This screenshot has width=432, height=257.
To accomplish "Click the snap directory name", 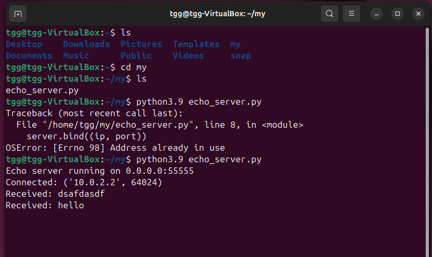I will [x=240, y=56].
